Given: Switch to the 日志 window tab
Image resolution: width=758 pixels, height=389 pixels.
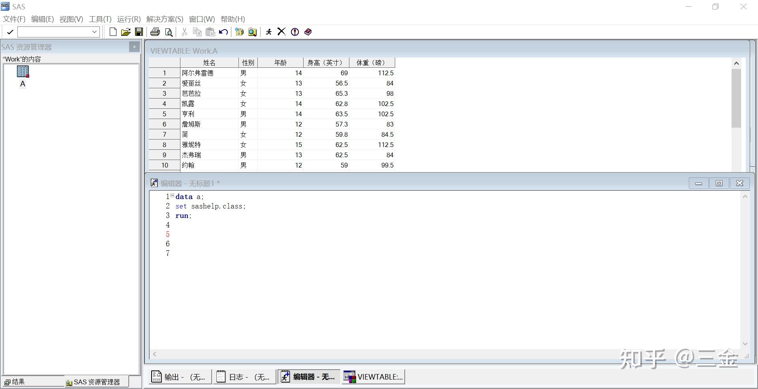Looking at the screenshot, I should [244, 377].
